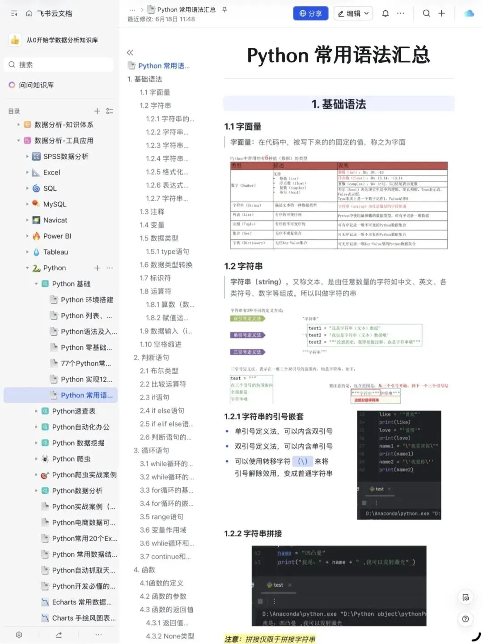This screenshot has height=644, width=483.
Task: Open more options ellipsis beside bell
Action: (401, 13)
